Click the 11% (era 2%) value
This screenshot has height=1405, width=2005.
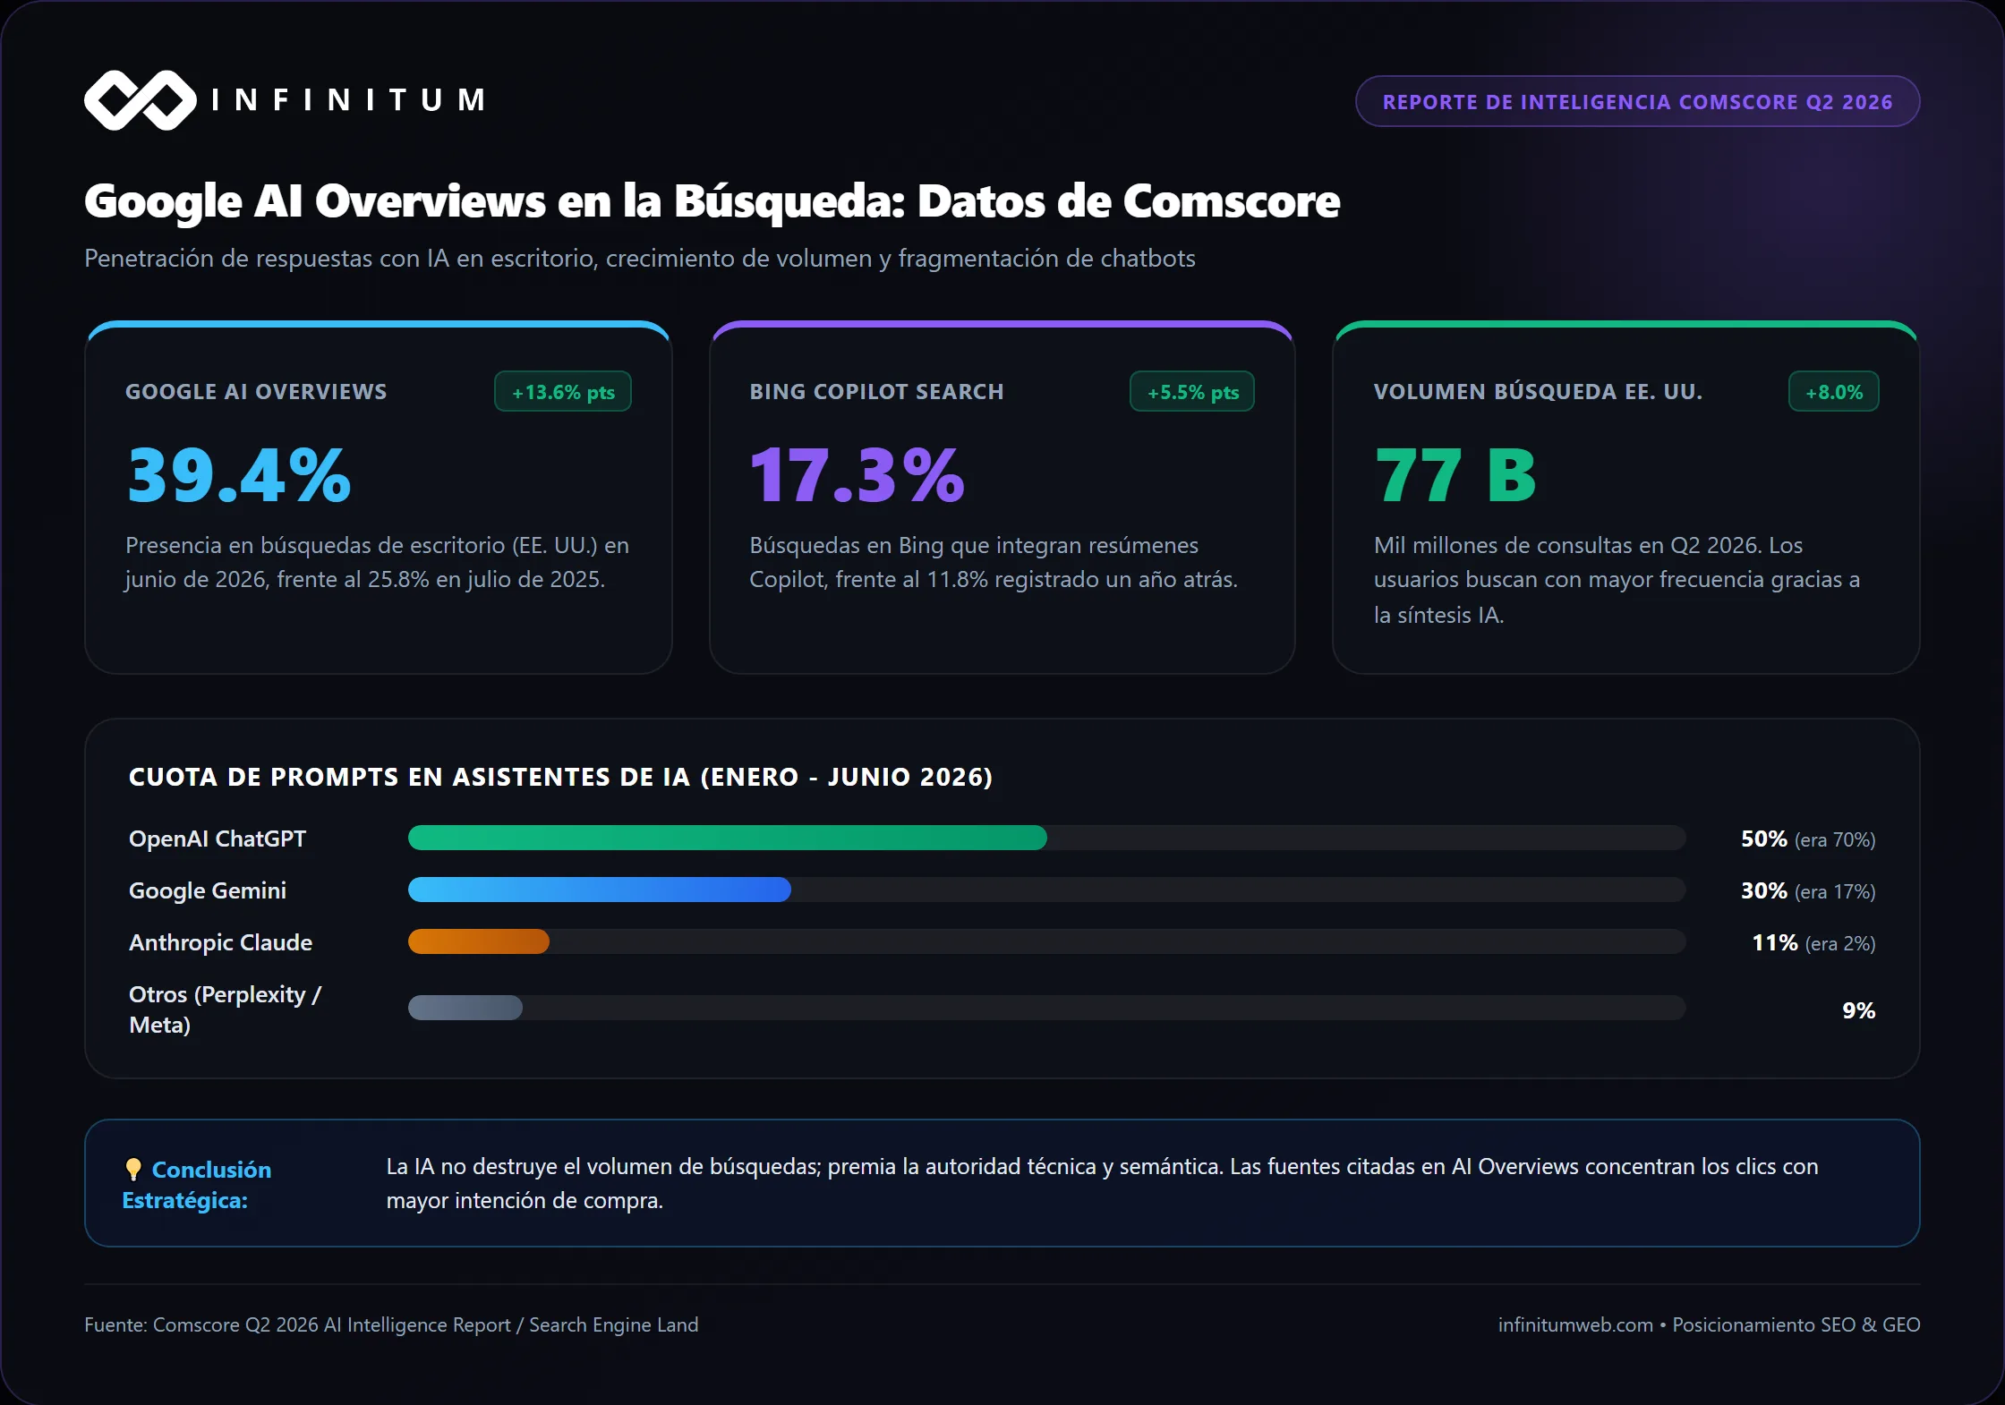click(1813, 942)
